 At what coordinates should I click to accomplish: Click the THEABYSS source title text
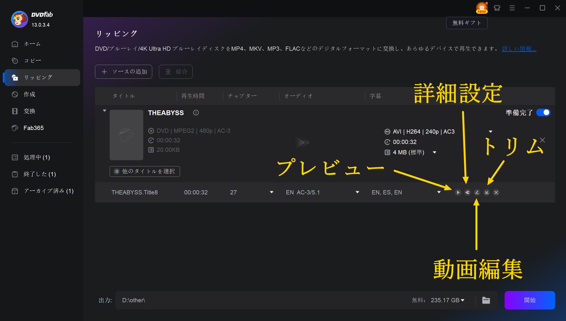[x=166, y=113]
